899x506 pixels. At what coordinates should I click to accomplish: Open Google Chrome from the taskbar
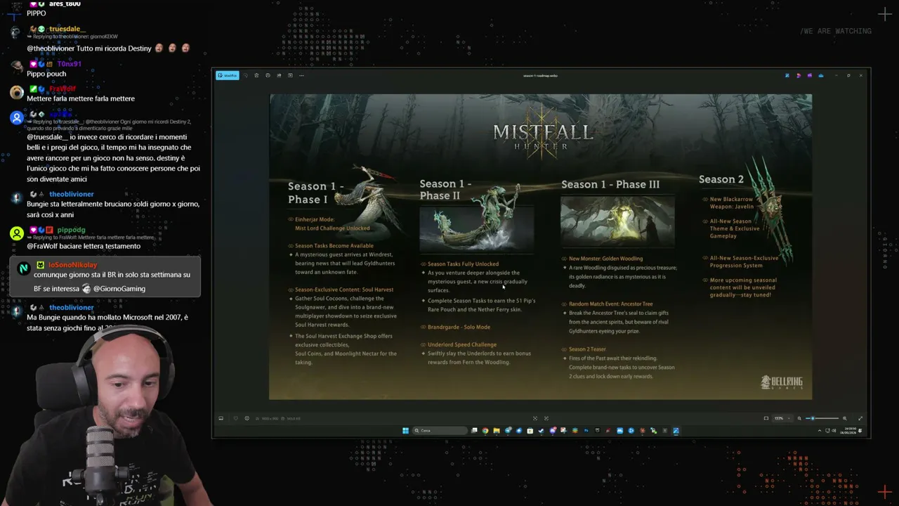click(485, 431)
